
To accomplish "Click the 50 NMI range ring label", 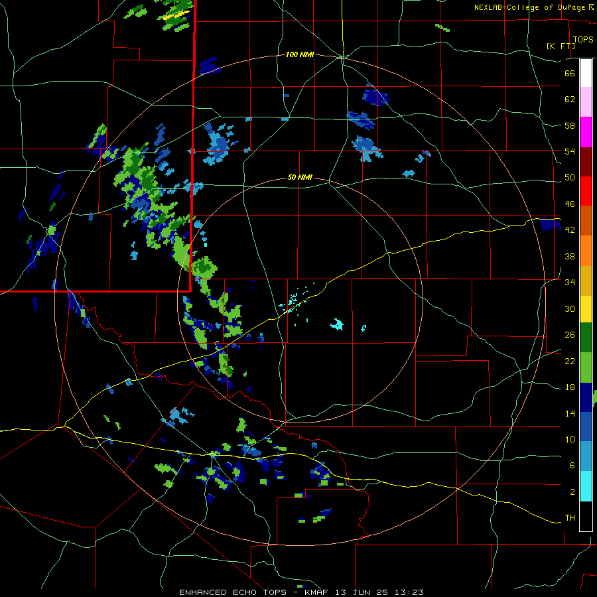I will coord(300,177).
